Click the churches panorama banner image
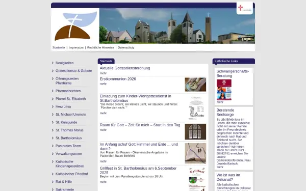 (177, 26)
